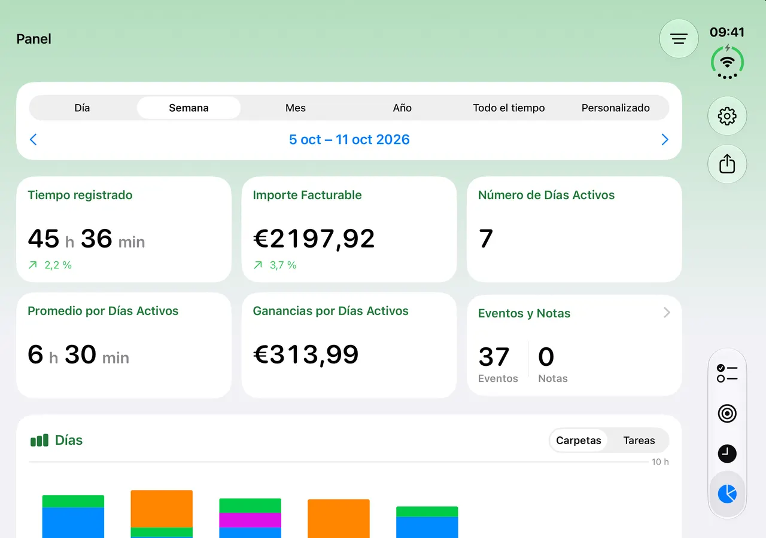Image resolution: width=766 pixels, height=538 pixels.
Task: Open the Tiempo registrado card
Action: [124, 230]
